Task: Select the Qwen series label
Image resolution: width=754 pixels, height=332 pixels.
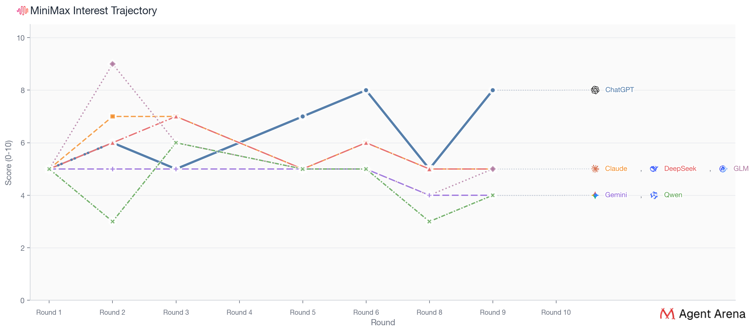Action: click(x=673, y=195)
